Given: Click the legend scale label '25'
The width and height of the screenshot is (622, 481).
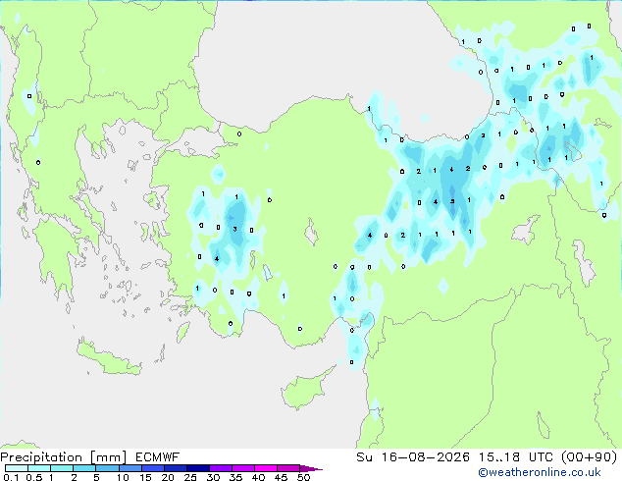Looking at the screenshot, I should coord(190,477).
